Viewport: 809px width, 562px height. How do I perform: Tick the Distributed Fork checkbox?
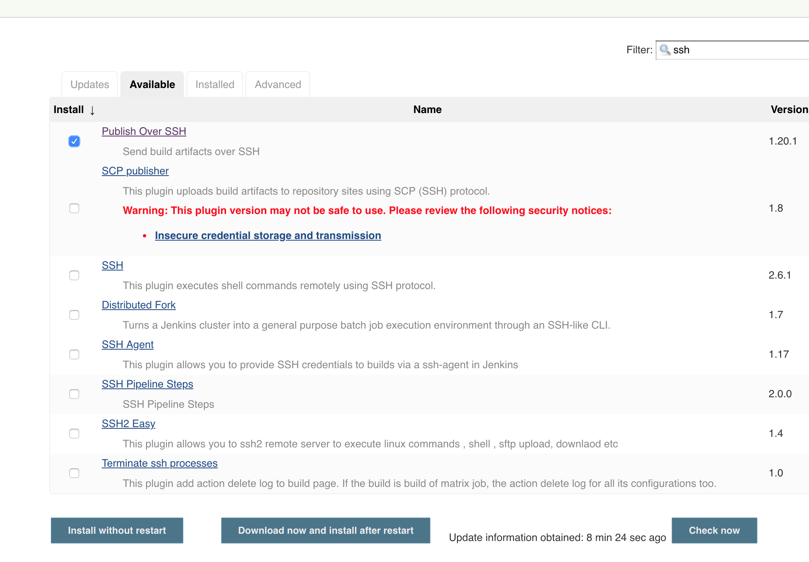click(x=74, y=315)
